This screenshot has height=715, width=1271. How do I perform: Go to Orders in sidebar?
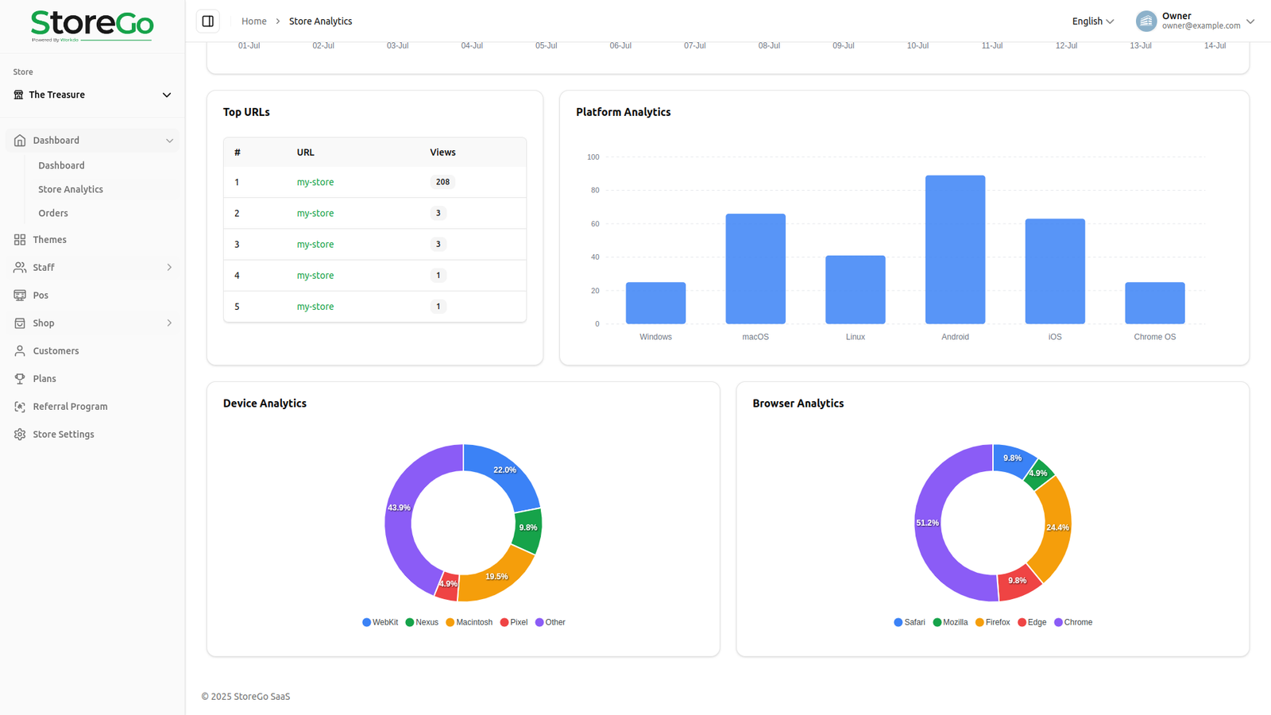coord(53,214)
